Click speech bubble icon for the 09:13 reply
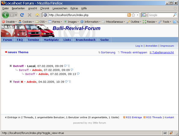Screen dimensions: 179x136 pos(78,74)
